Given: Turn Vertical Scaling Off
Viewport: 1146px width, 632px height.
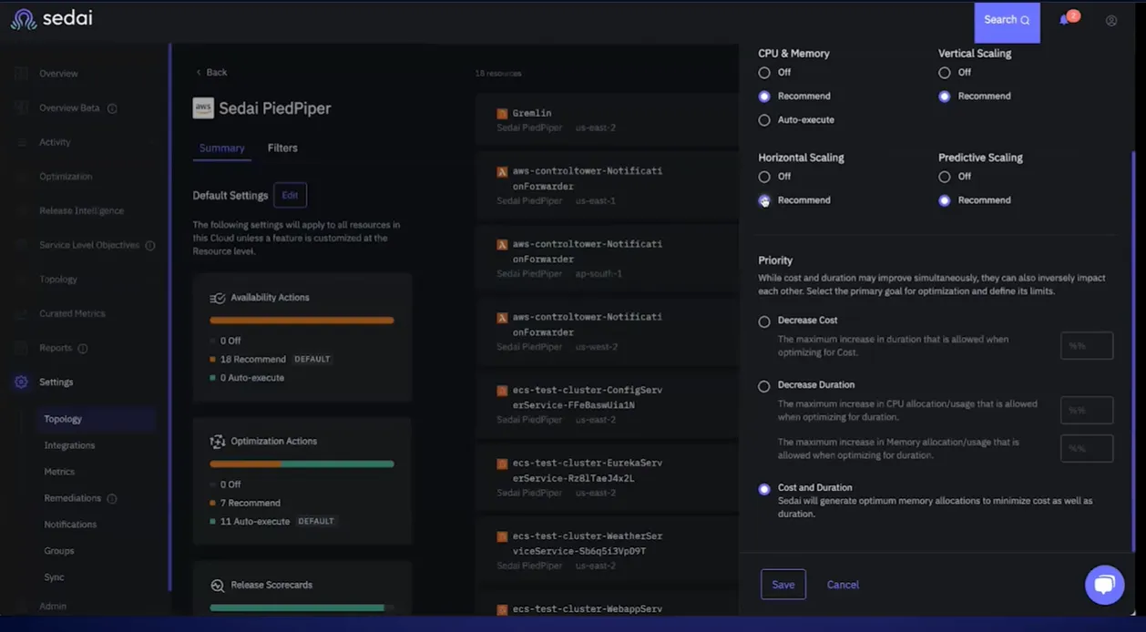Looking at the screenshot, I should click(945, 73).
